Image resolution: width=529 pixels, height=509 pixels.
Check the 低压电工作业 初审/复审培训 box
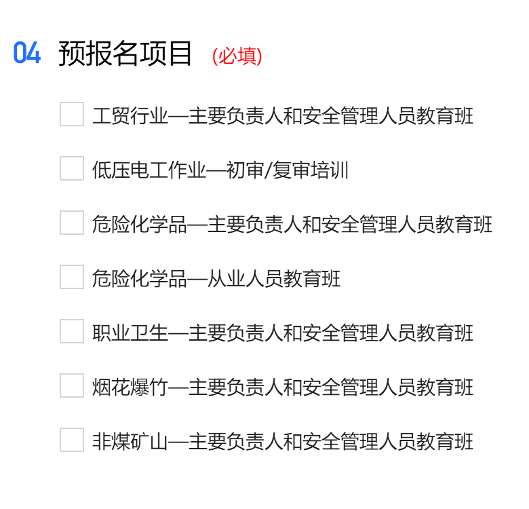tap(72, 169)
